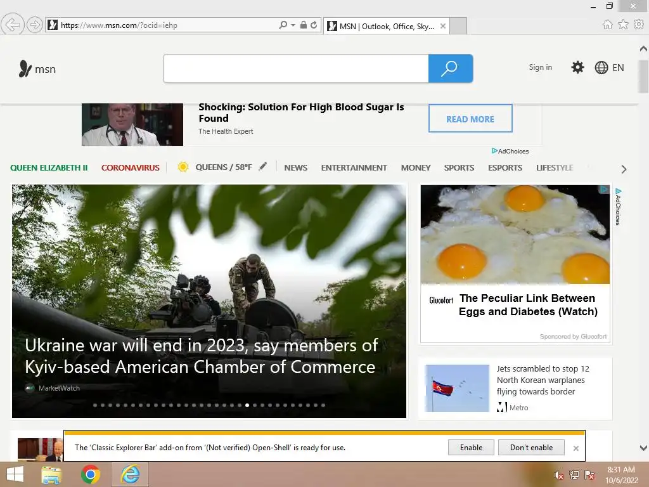Open the ESPORTS section
The height and width of the screenshot is (487, 649).
click(505, 167)
